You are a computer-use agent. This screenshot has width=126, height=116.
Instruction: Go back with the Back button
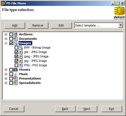point(65,109)
